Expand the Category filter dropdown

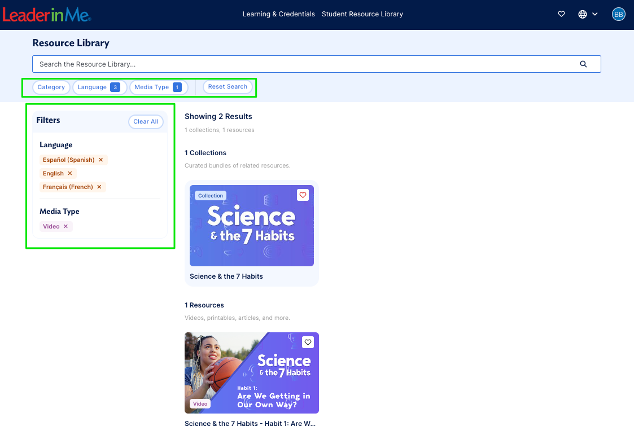click(x=51, y=87)
